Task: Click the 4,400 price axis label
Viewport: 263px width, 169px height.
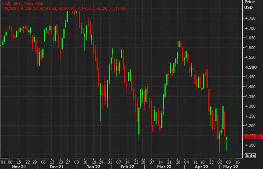Action: 250,87
